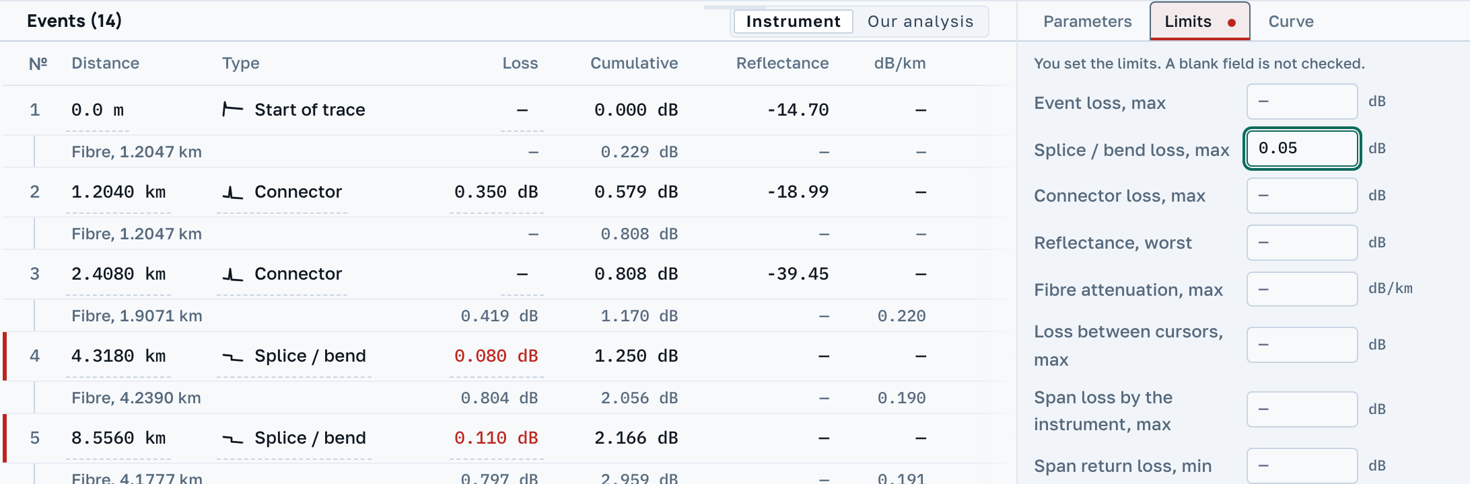Open the Limits tab
Viewport: 1470px width, 484px height.
[1199, 22]
